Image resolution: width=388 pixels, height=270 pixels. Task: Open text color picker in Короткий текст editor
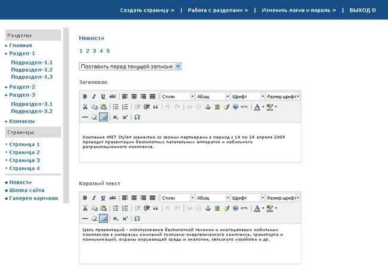(x=259, y=208)
